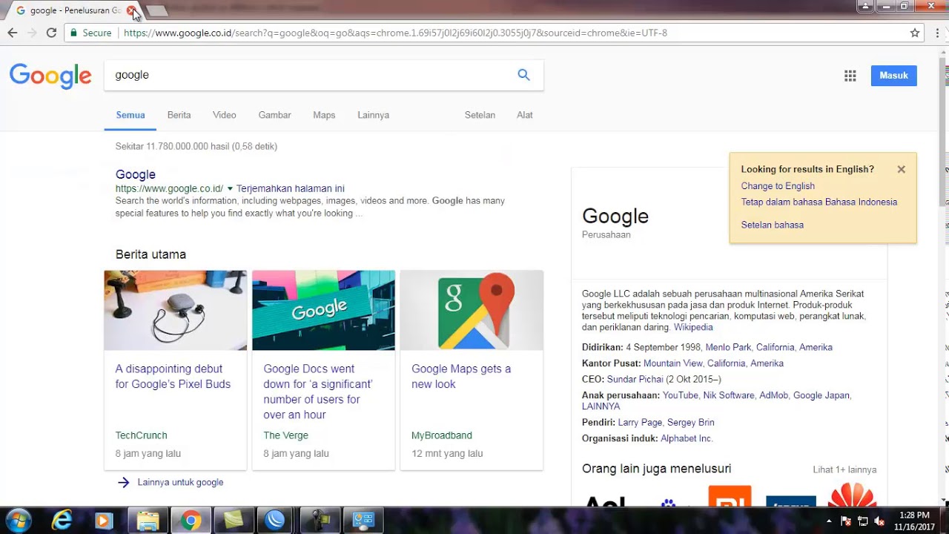Open the Setelan settings menu
Screen dimensions: 949x534
480,115
